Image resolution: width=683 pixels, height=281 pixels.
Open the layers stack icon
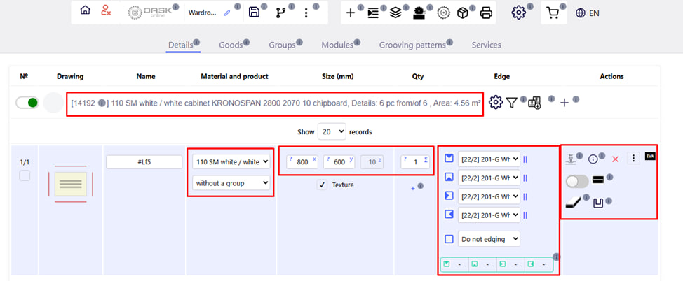(x=395, y=13)
